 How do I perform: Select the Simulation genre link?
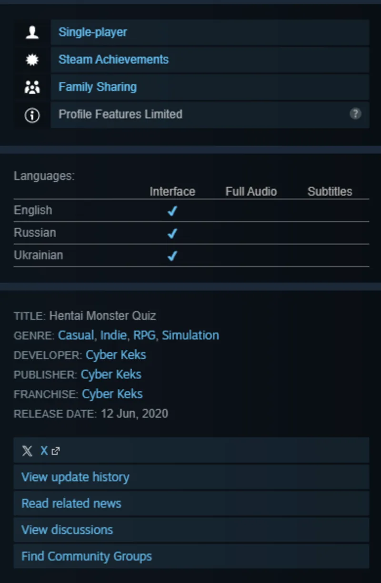[x=190, y=335]
